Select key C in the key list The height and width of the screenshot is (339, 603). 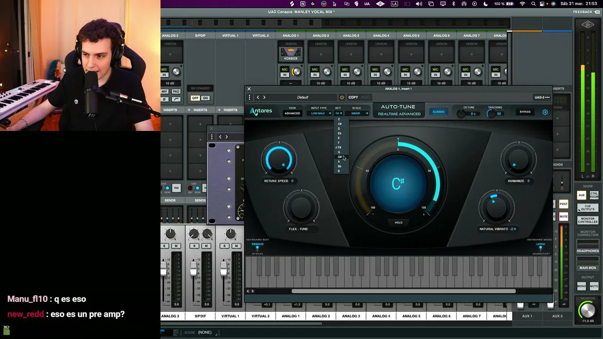339,120
